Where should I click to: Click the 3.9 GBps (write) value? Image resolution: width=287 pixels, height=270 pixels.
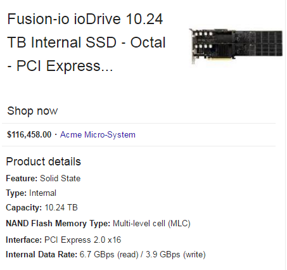tap(175, 255)
